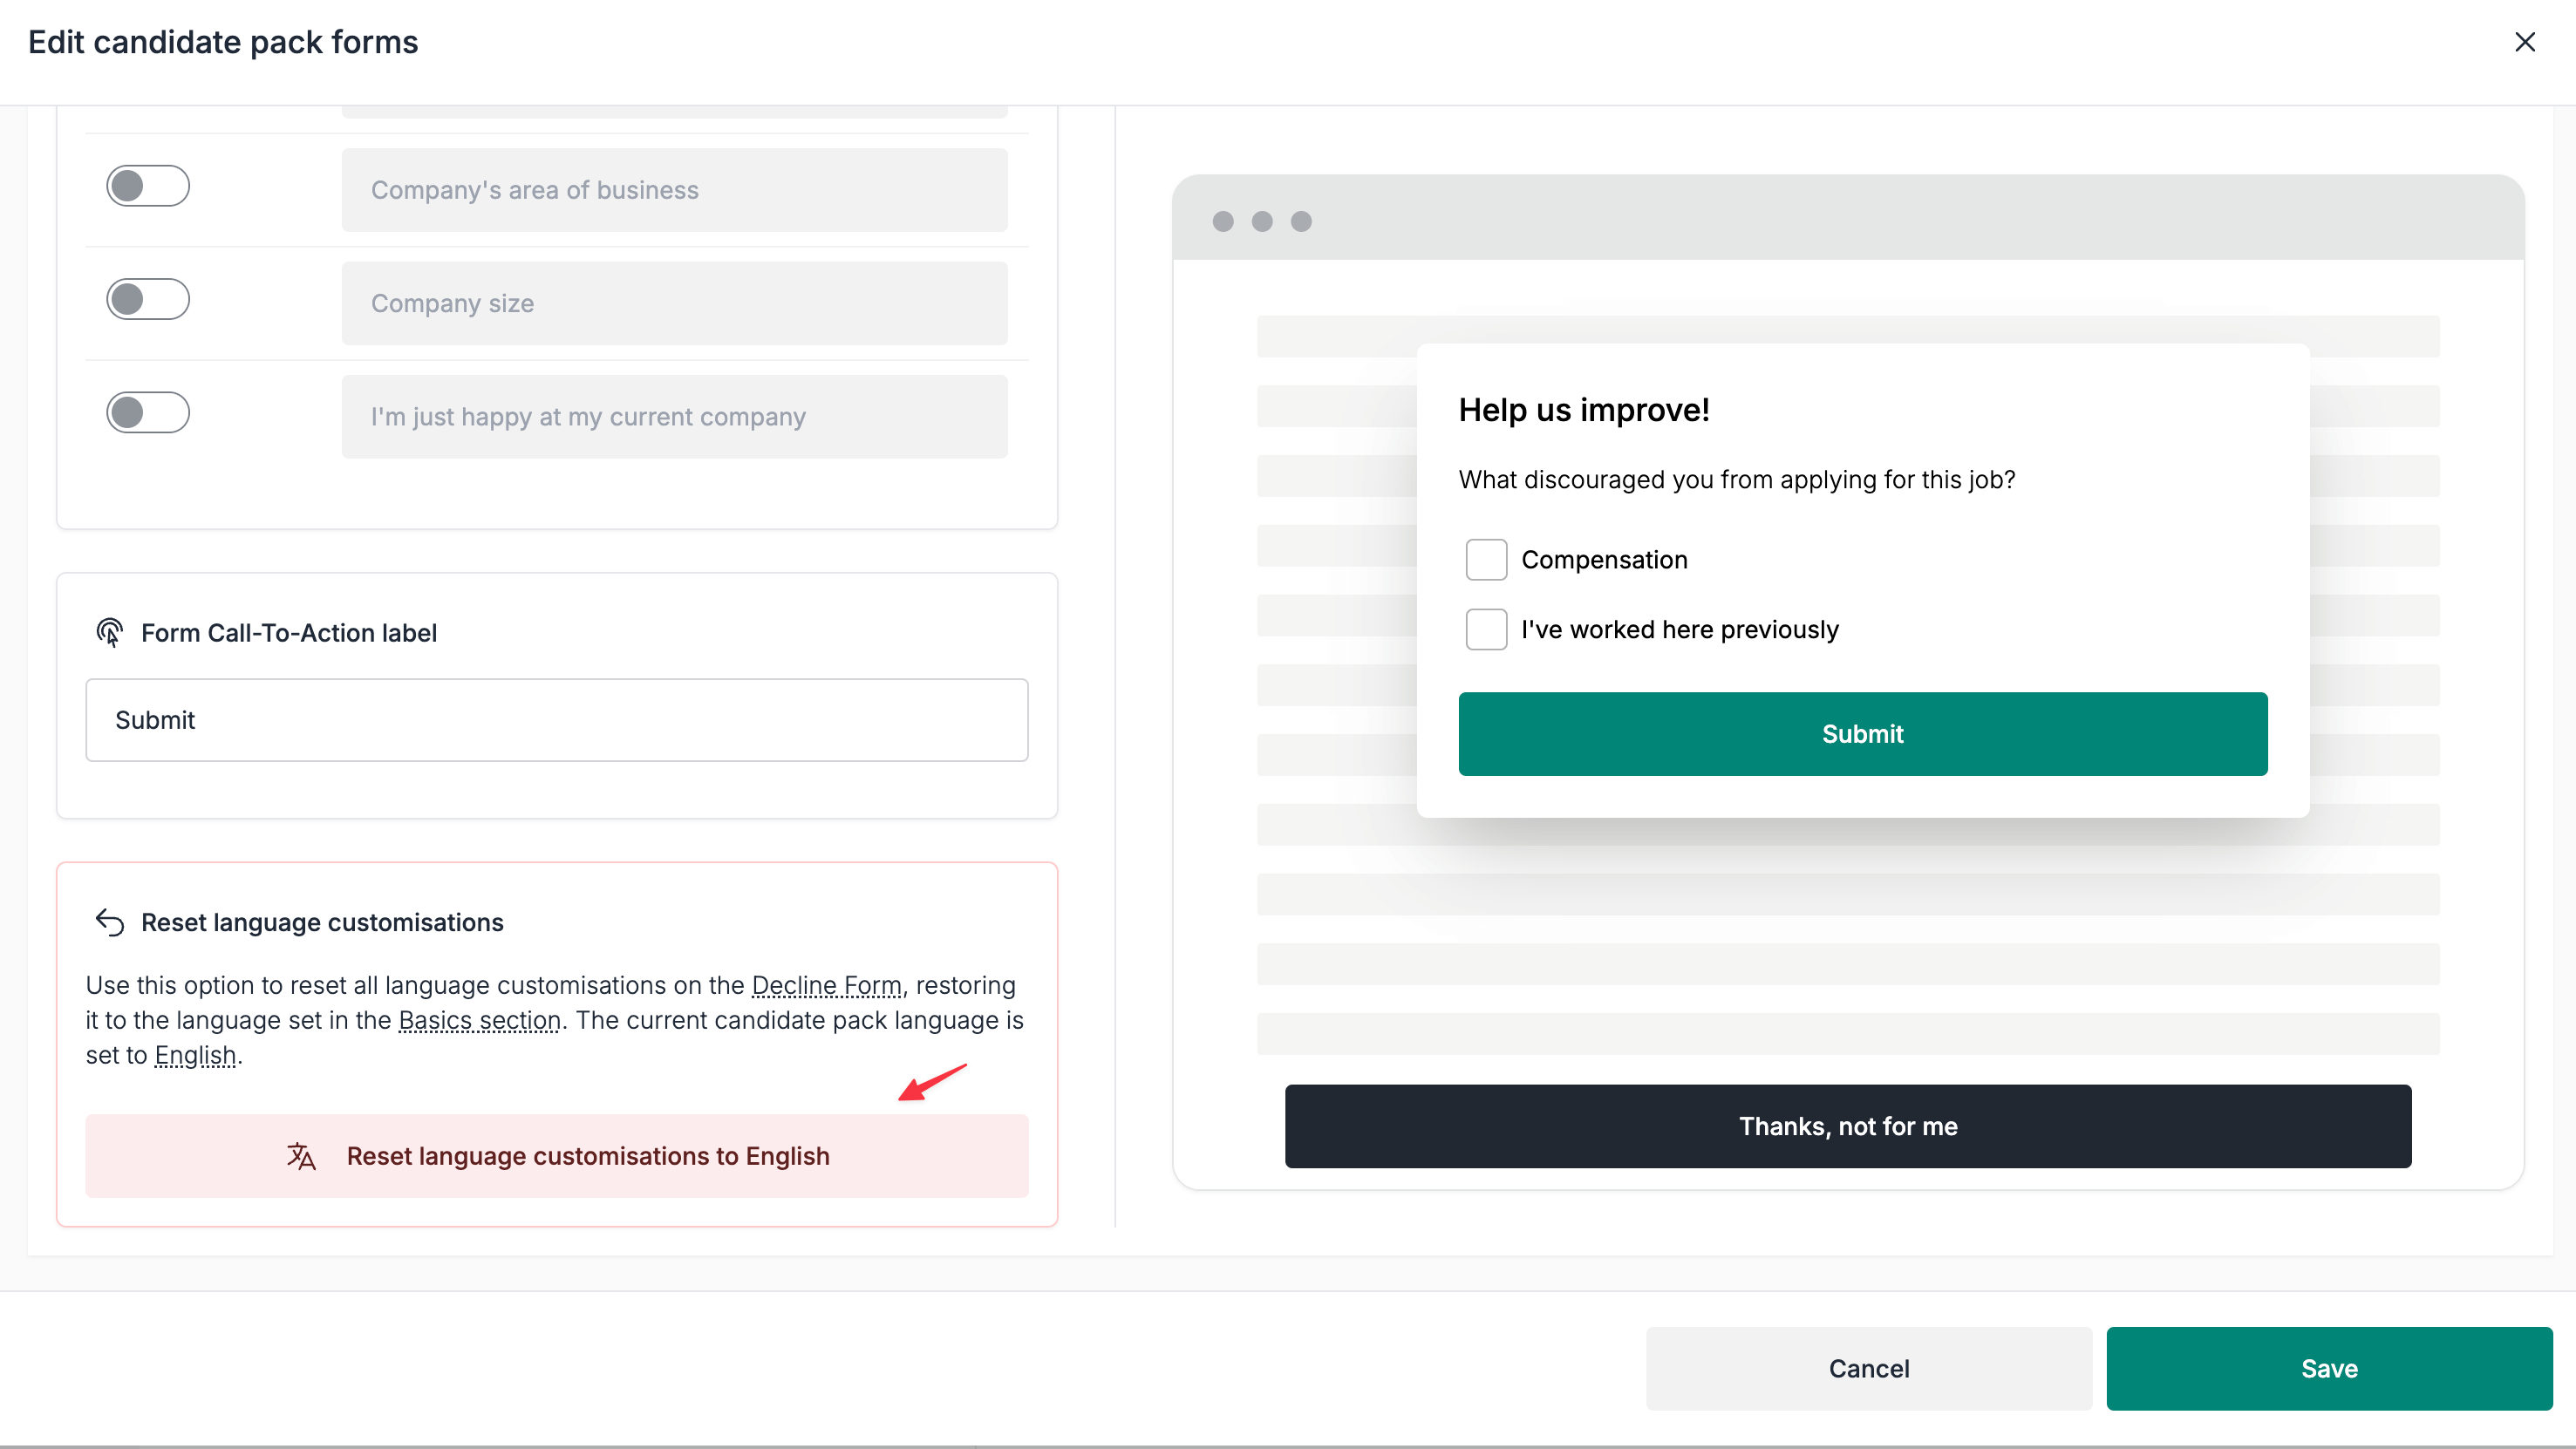Click the translate icon in the reset button
2576x1449 pixels.
301,1156
